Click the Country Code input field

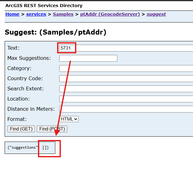(126, 79)
